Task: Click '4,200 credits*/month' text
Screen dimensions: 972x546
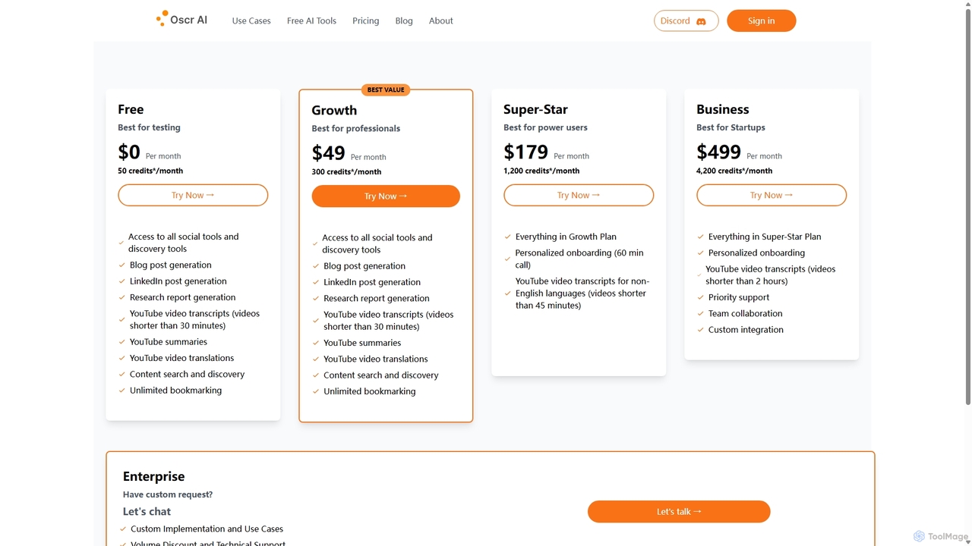Action: 734,171
